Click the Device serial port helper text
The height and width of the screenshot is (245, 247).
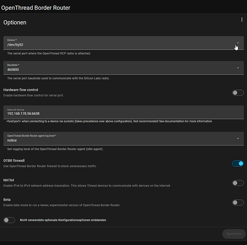49,53
